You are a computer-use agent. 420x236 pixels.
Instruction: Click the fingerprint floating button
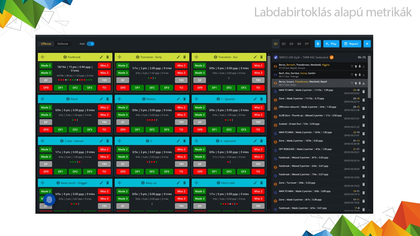click(x=49, y=199)
